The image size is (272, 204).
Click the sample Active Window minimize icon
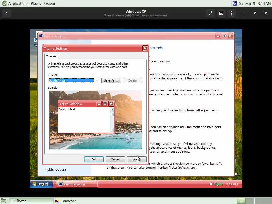point(99,104)
